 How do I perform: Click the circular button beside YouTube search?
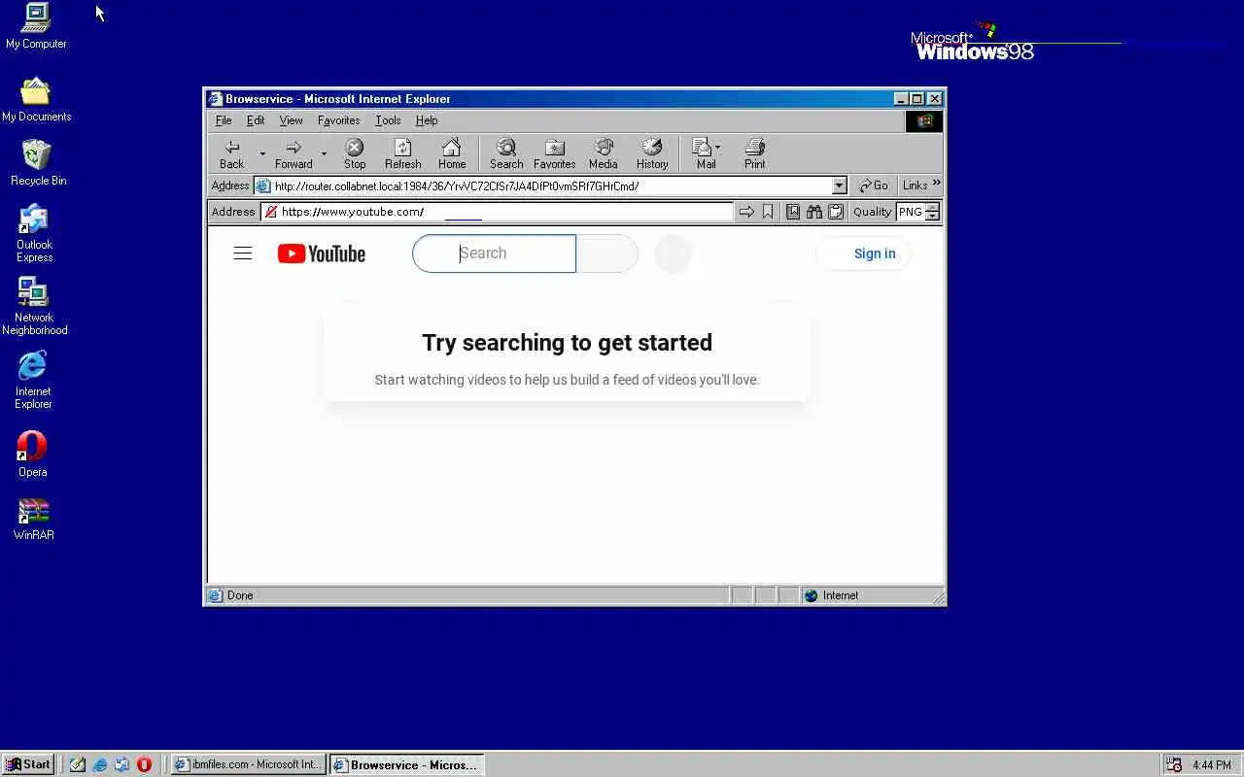(673, 253)
